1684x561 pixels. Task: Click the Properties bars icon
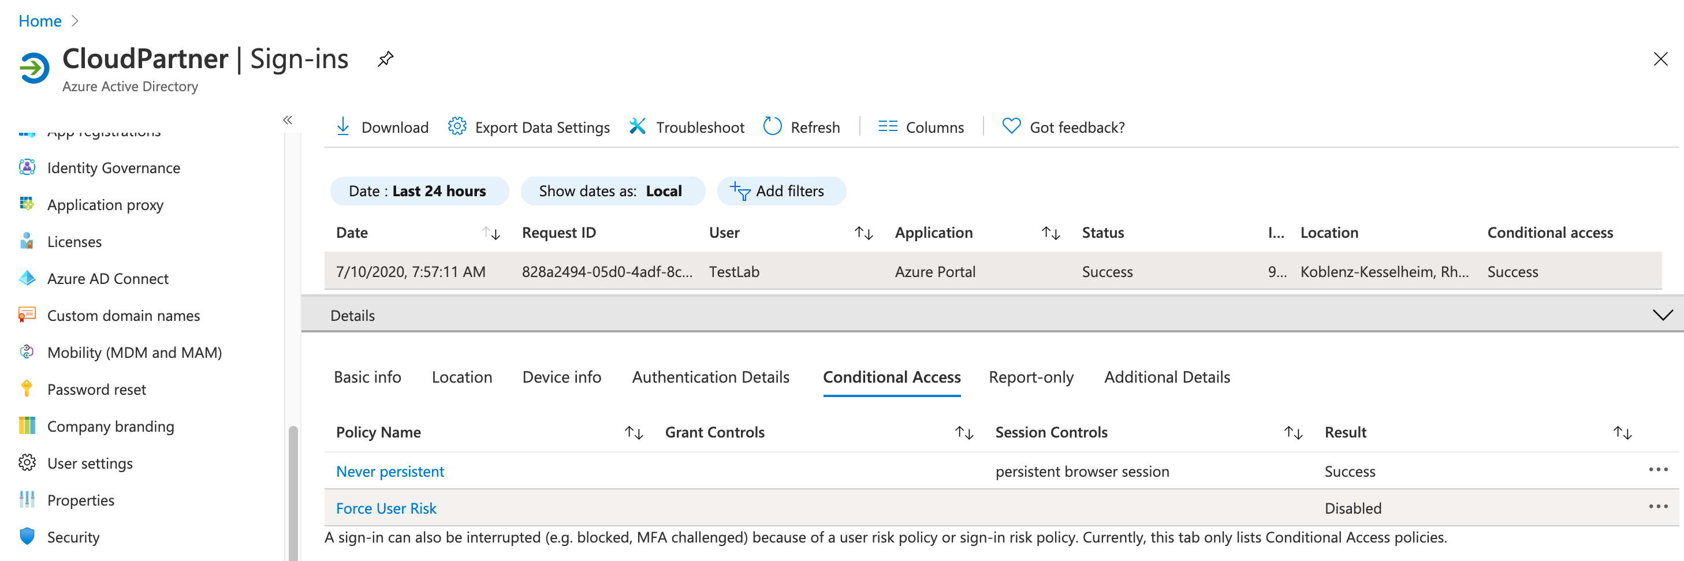(x=27, y=500)
